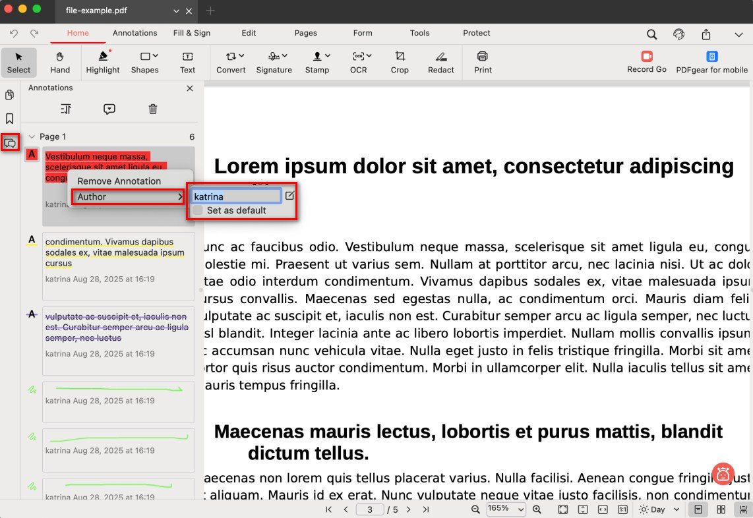Choose Remove Annotation from context menu

pyautogui.click(x=119, y=181)
